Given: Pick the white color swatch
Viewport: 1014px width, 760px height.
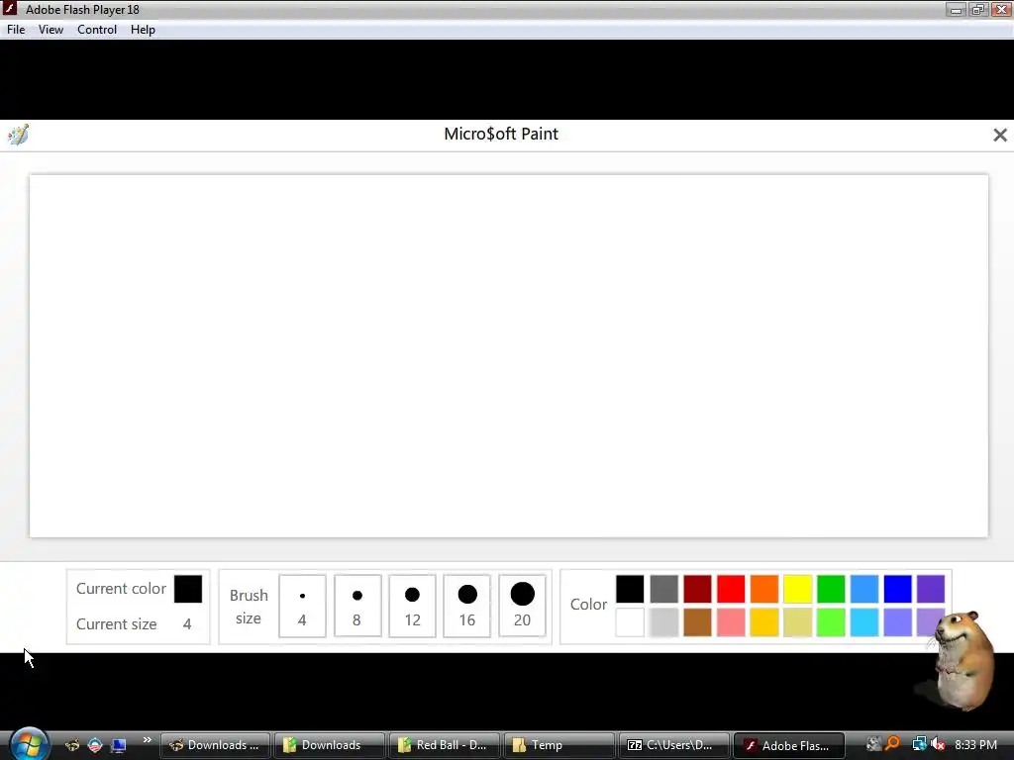Looking at the screenshot, I should 630,622.
